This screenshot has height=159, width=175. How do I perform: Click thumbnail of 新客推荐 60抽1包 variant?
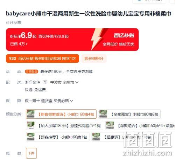pyautogui.click(x=30, y=137)
